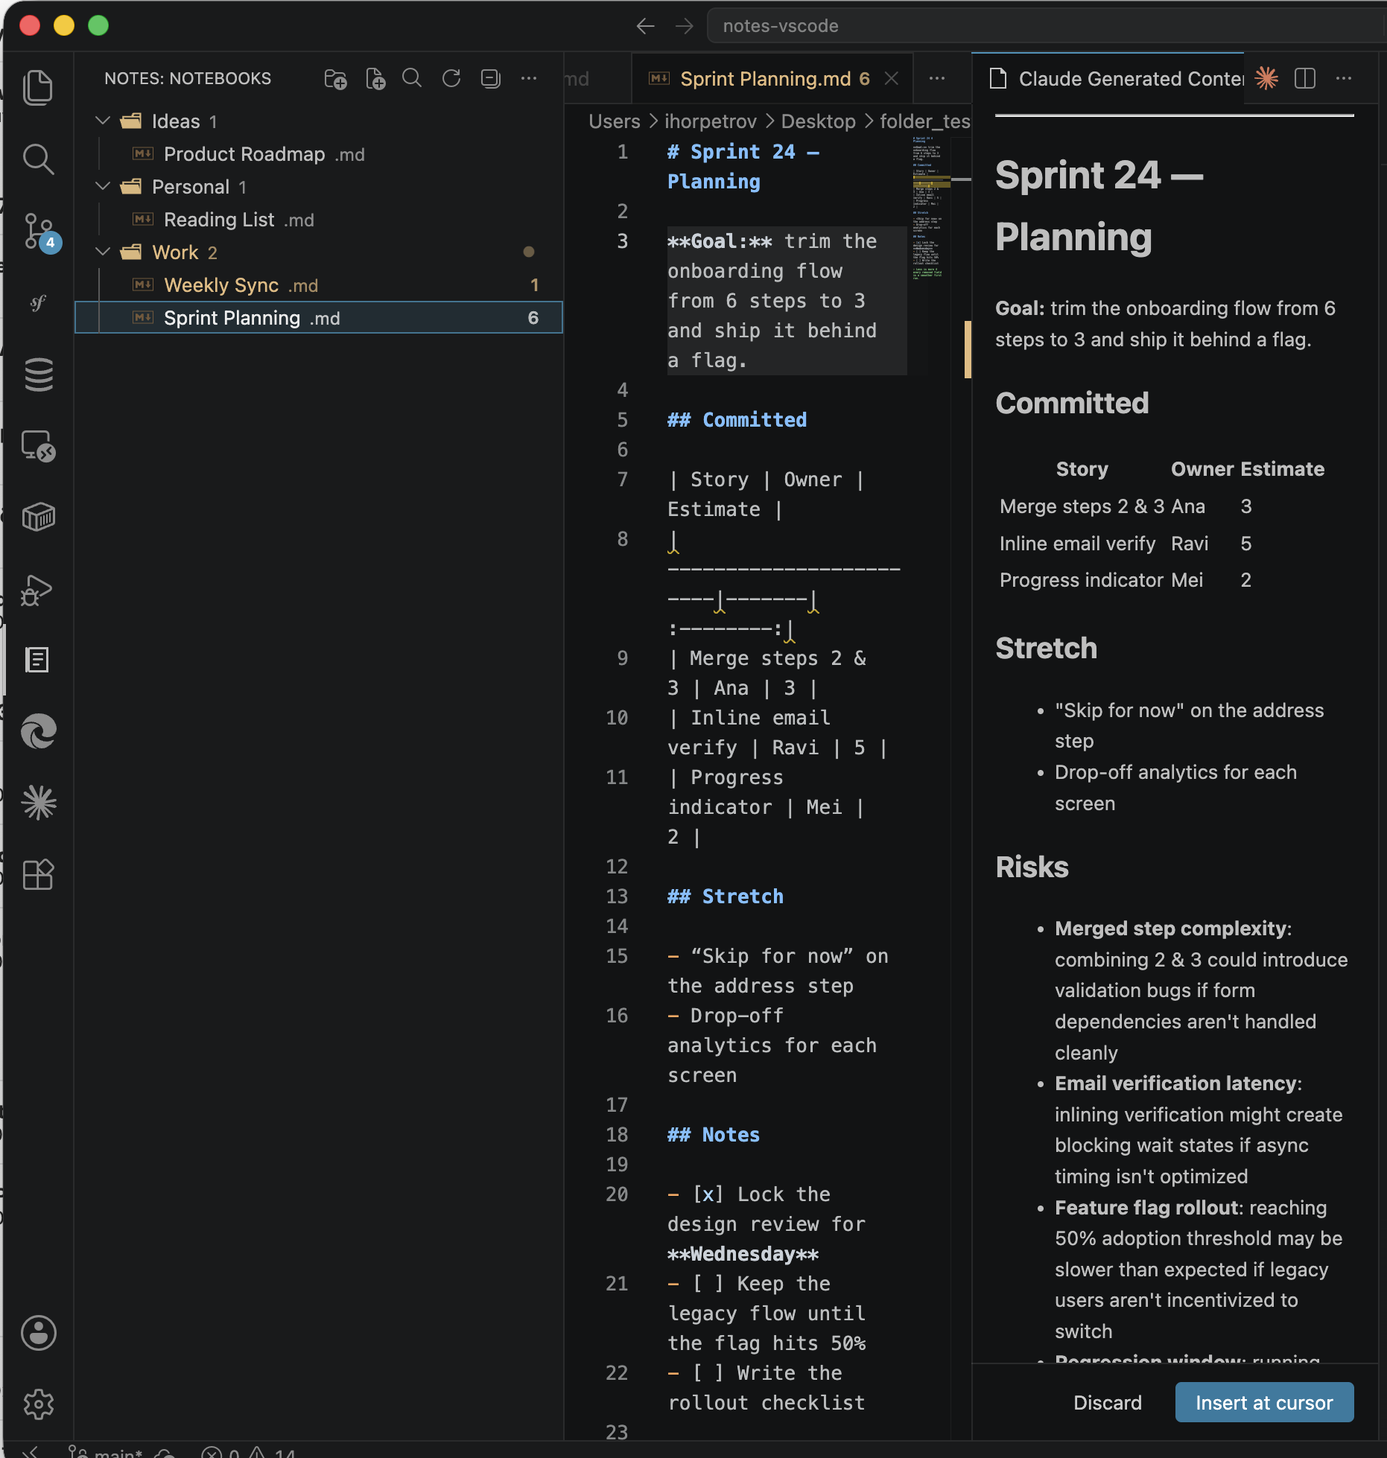
Task: Select Sprint Planning .md note
Action: click(319, 318)
